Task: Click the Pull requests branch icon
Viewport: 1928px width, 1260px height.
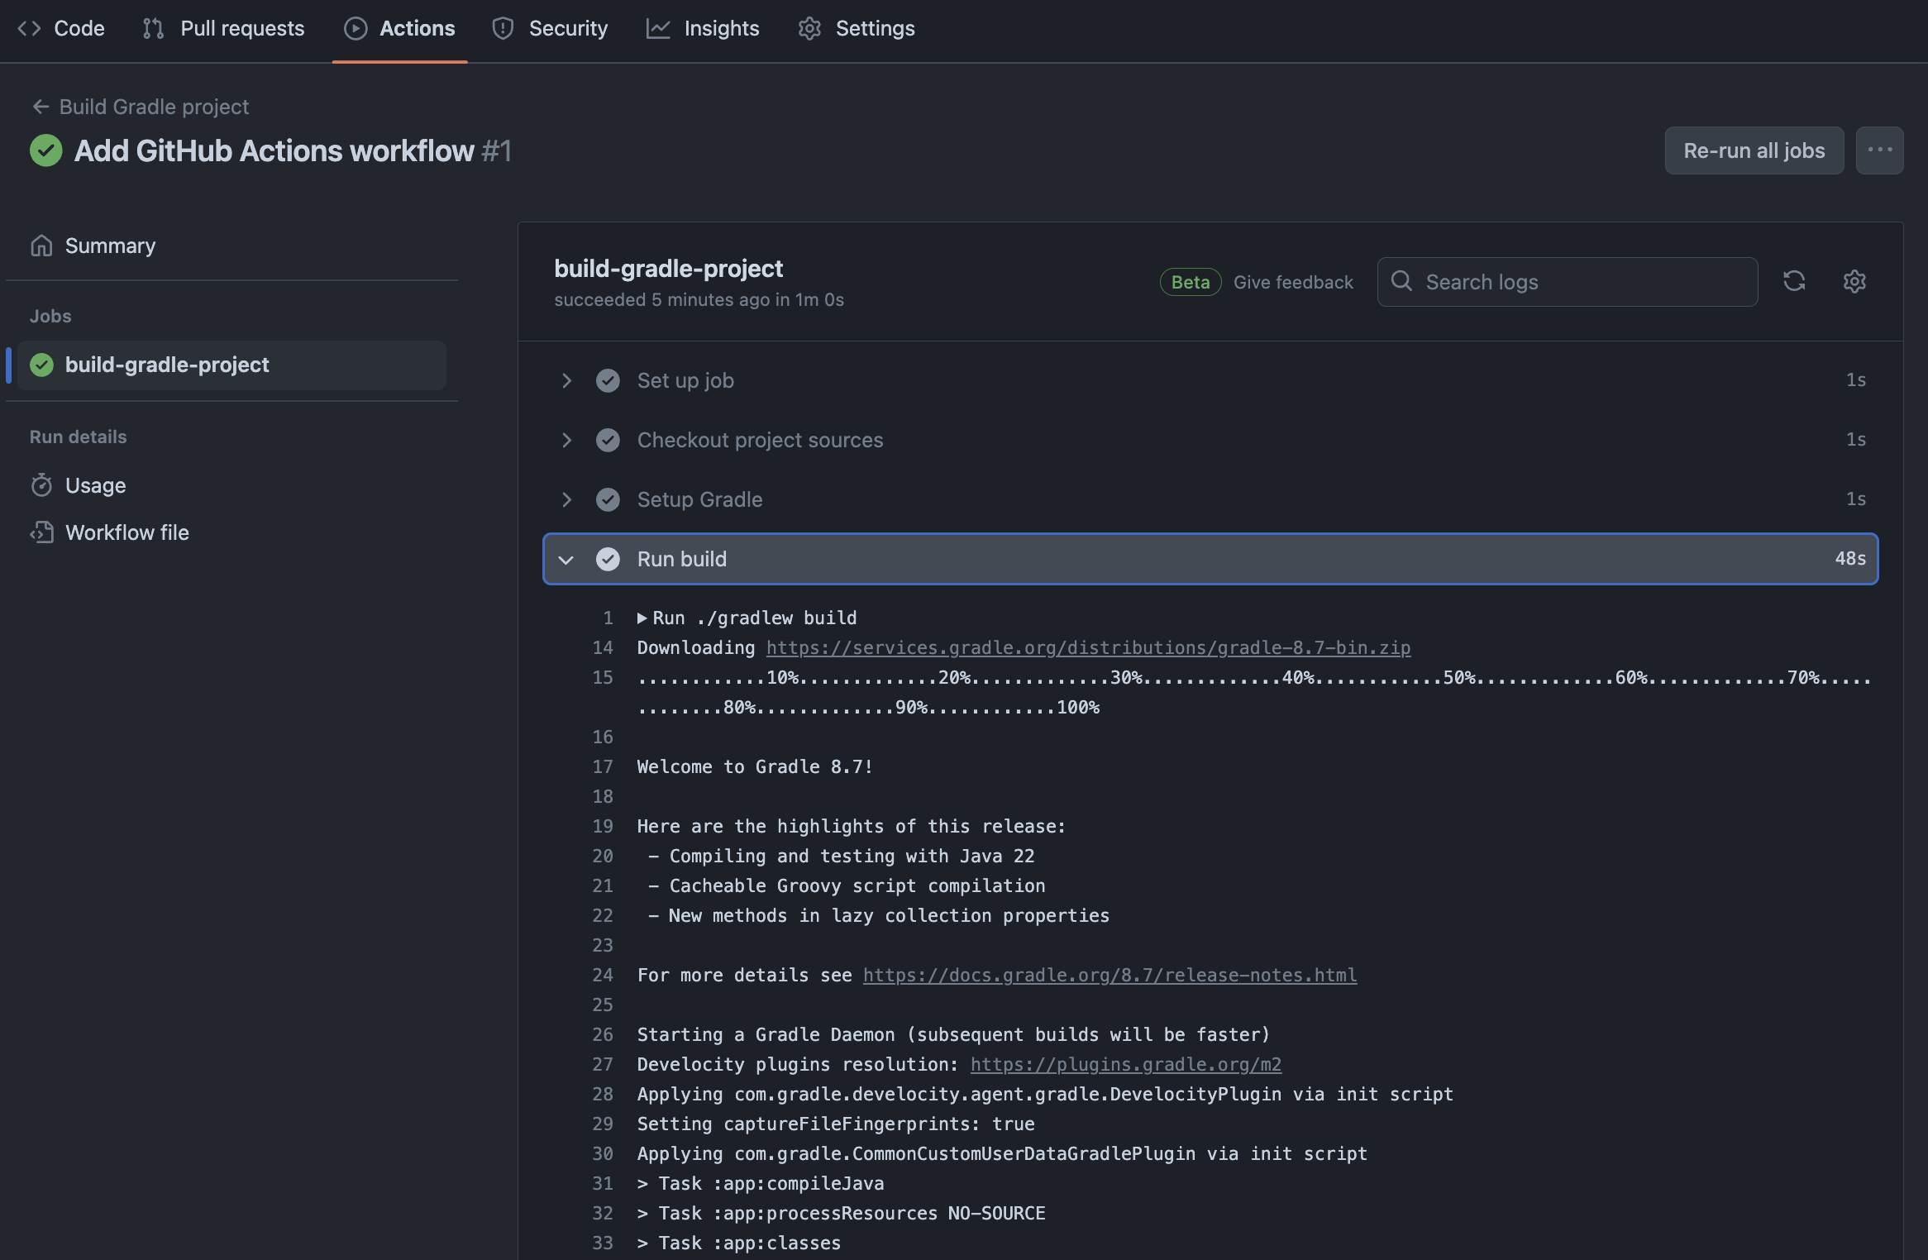Action: tap(153, 28)
